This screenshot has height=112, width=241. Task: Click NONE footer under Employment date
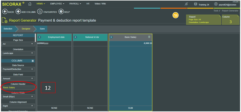coord(54,108)
